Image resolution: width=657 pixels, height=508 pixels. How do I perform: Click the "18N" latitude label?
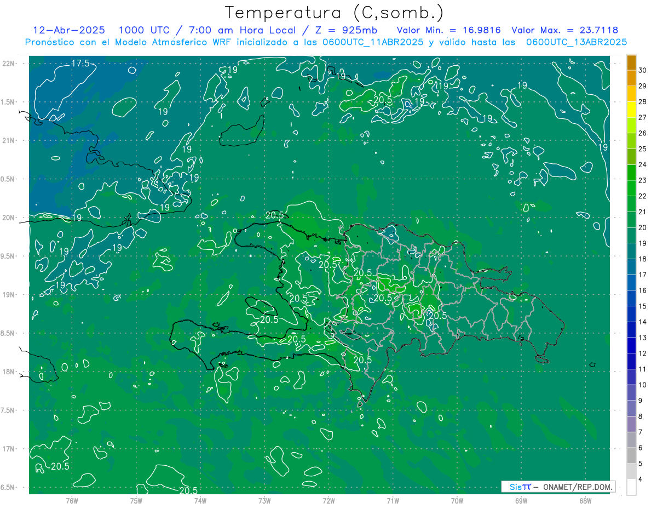coord(9,372)
